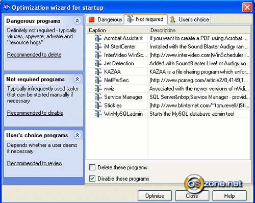Screen dimensions: 255x203
Task: Click the 'Not required programs' panel heading
Action: tap(36, 79)
